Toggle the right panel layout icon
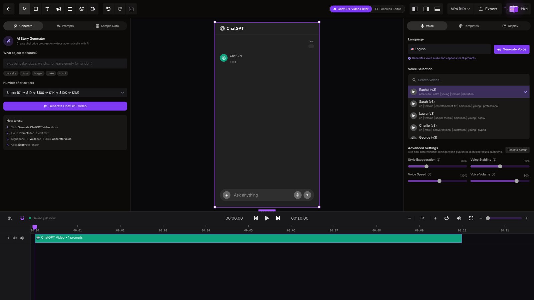This screenshot has height=300, width=534. tap(426, 9)
